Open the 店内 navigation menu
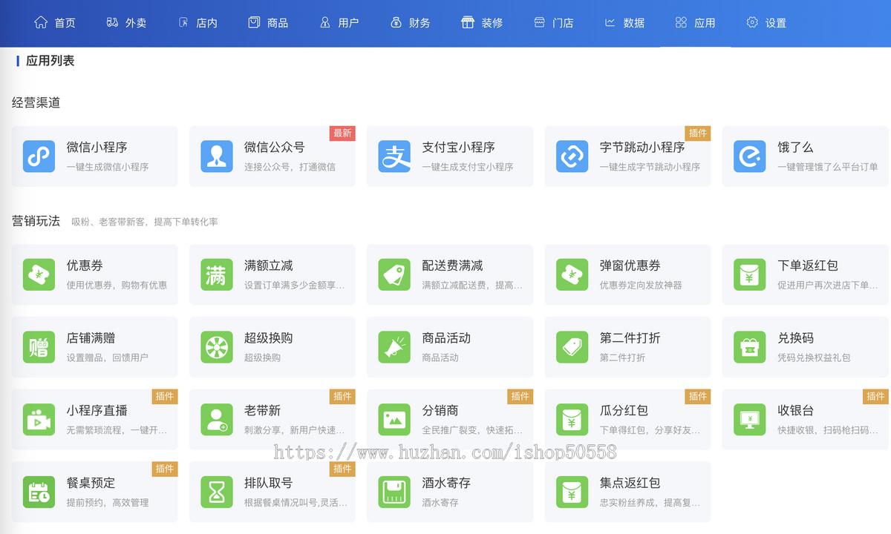The height and width of the screenshot is (534, 891). 198,23
